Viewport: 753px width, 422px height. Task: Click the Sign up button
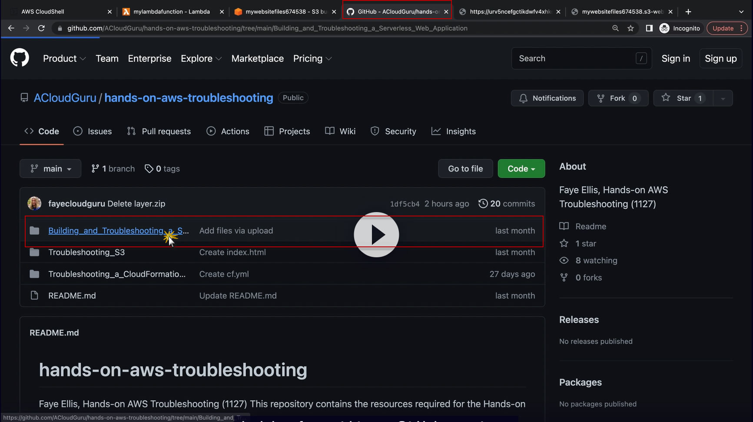(721, 58)
